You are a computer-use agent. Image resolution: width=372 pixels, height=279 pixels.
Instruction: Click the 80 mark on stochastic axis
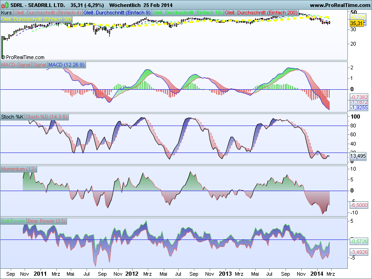[353, 126]
